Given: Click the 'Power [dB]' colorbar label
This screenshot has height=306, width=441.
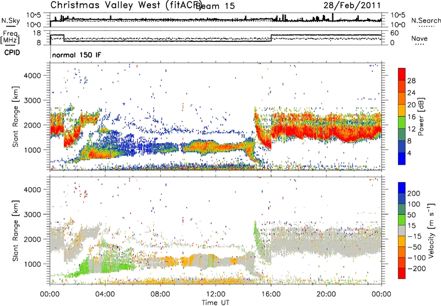Looking at the screenshot, I should [x=421, y=117].
